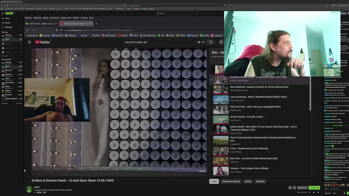
Task: Click the green Subscribe button
Action: tap(314, 188)
